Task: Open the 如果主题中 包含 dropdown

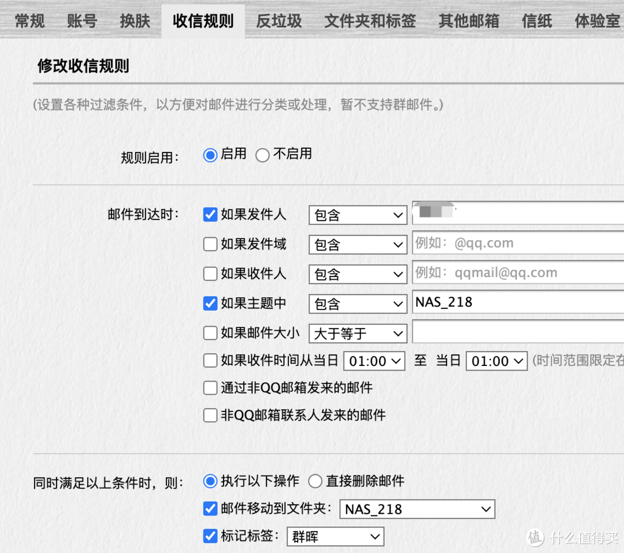Action: (358, 304)
